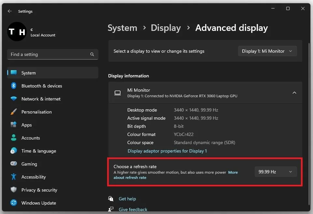Select Accessibility in the sidebar

(53, 177)
